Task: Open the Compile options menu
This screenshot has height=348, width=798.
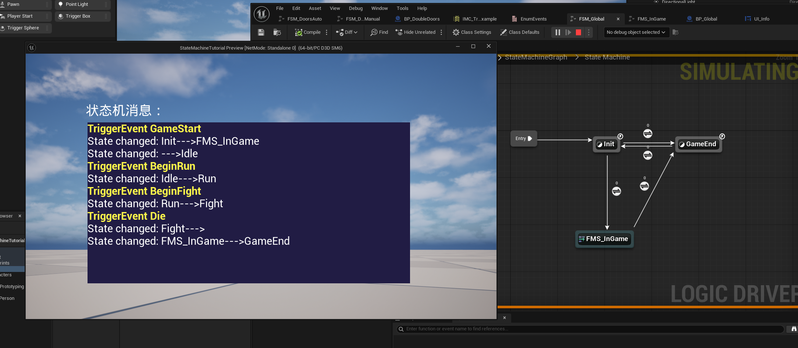Action: pos(327,32)
